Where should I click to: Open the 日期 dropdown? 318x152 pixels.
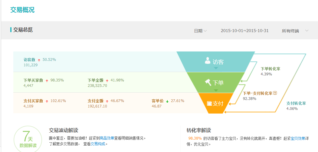coord(200,31)
